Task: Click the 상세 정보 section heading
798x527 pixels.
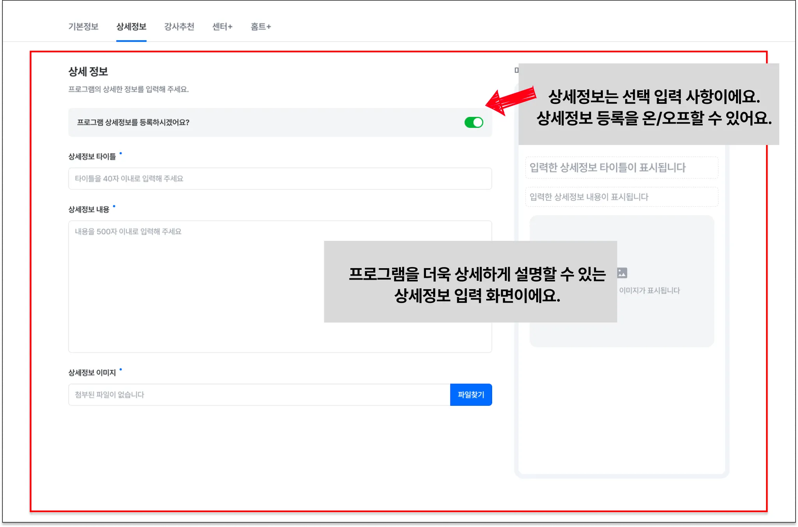Action: click(x=88, y=72)
